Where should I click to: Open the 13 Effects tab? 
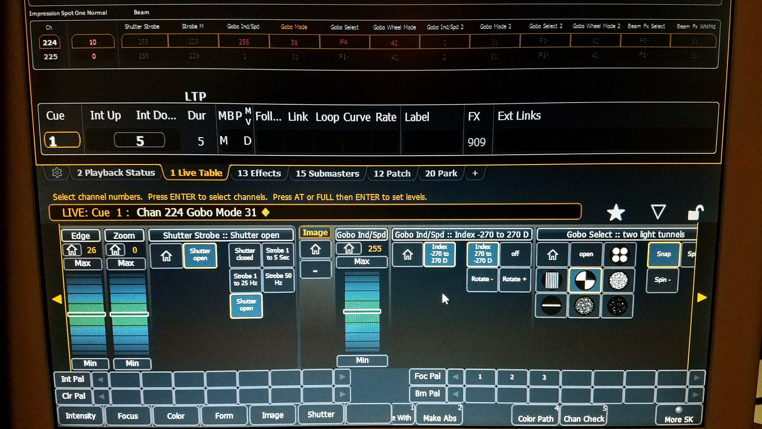pos(259,173)
